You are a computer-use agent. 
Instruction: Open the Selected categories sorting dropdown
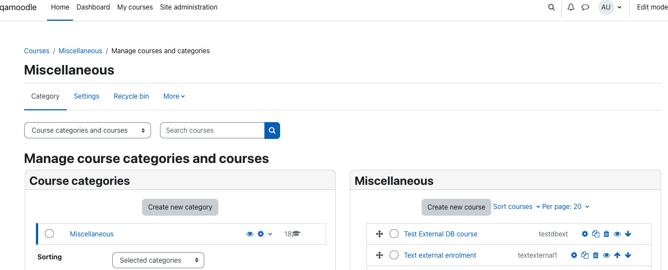pyautogui.click(x=158, y=260)
